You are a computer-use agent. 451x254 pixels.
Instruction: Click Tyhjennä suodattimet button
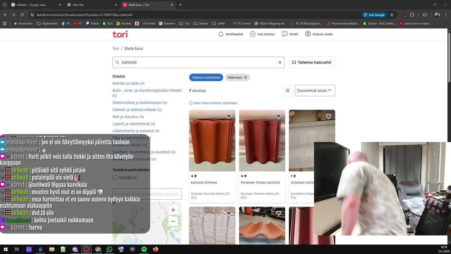tap(206, 77)
